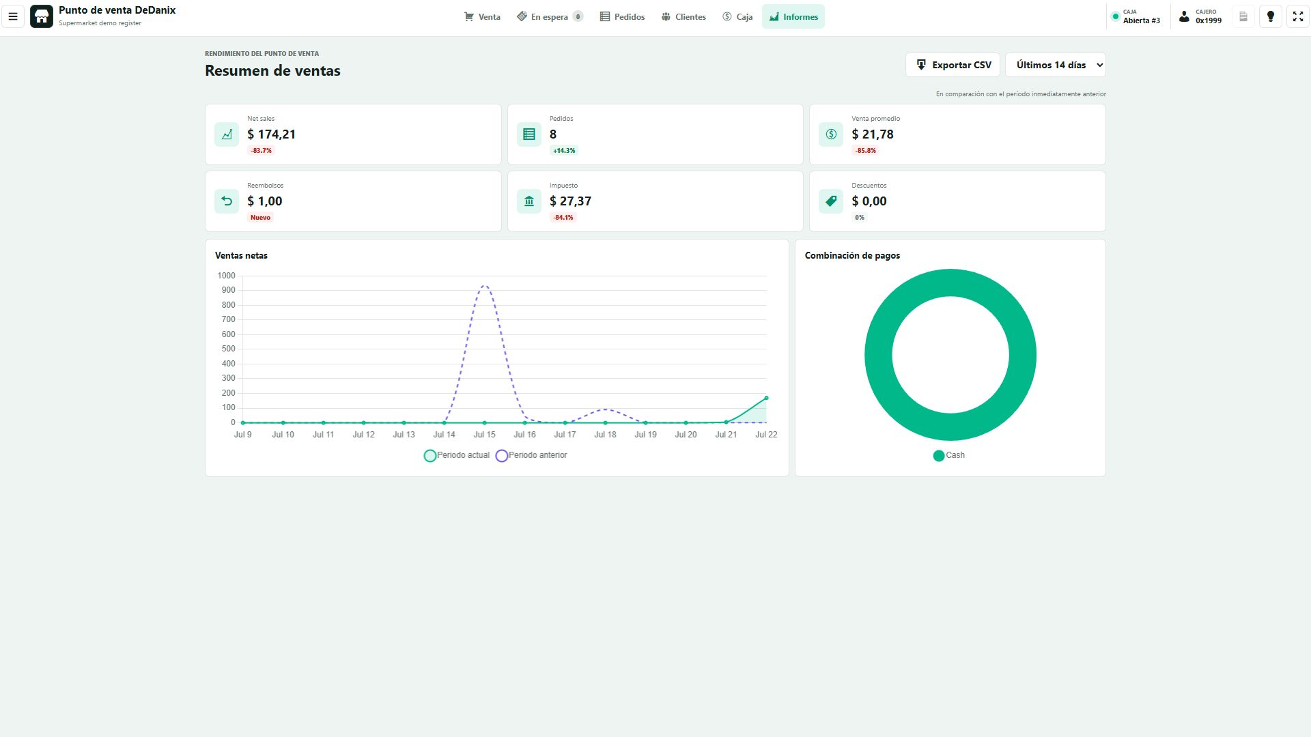The image size is (1311, 737).
Task: Click the cashier person icon
Action: [1184, 16]
